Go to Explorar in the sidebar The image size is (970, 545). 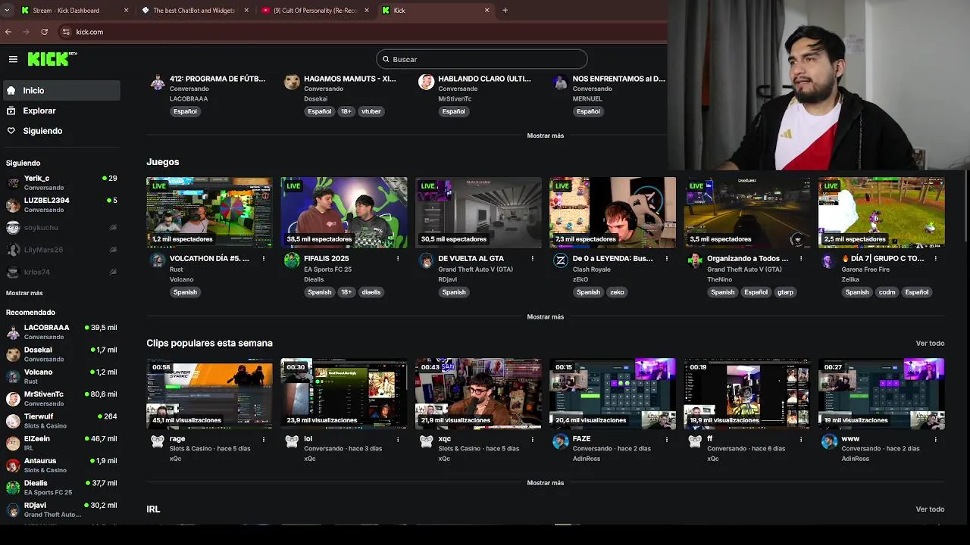(61, 111)
